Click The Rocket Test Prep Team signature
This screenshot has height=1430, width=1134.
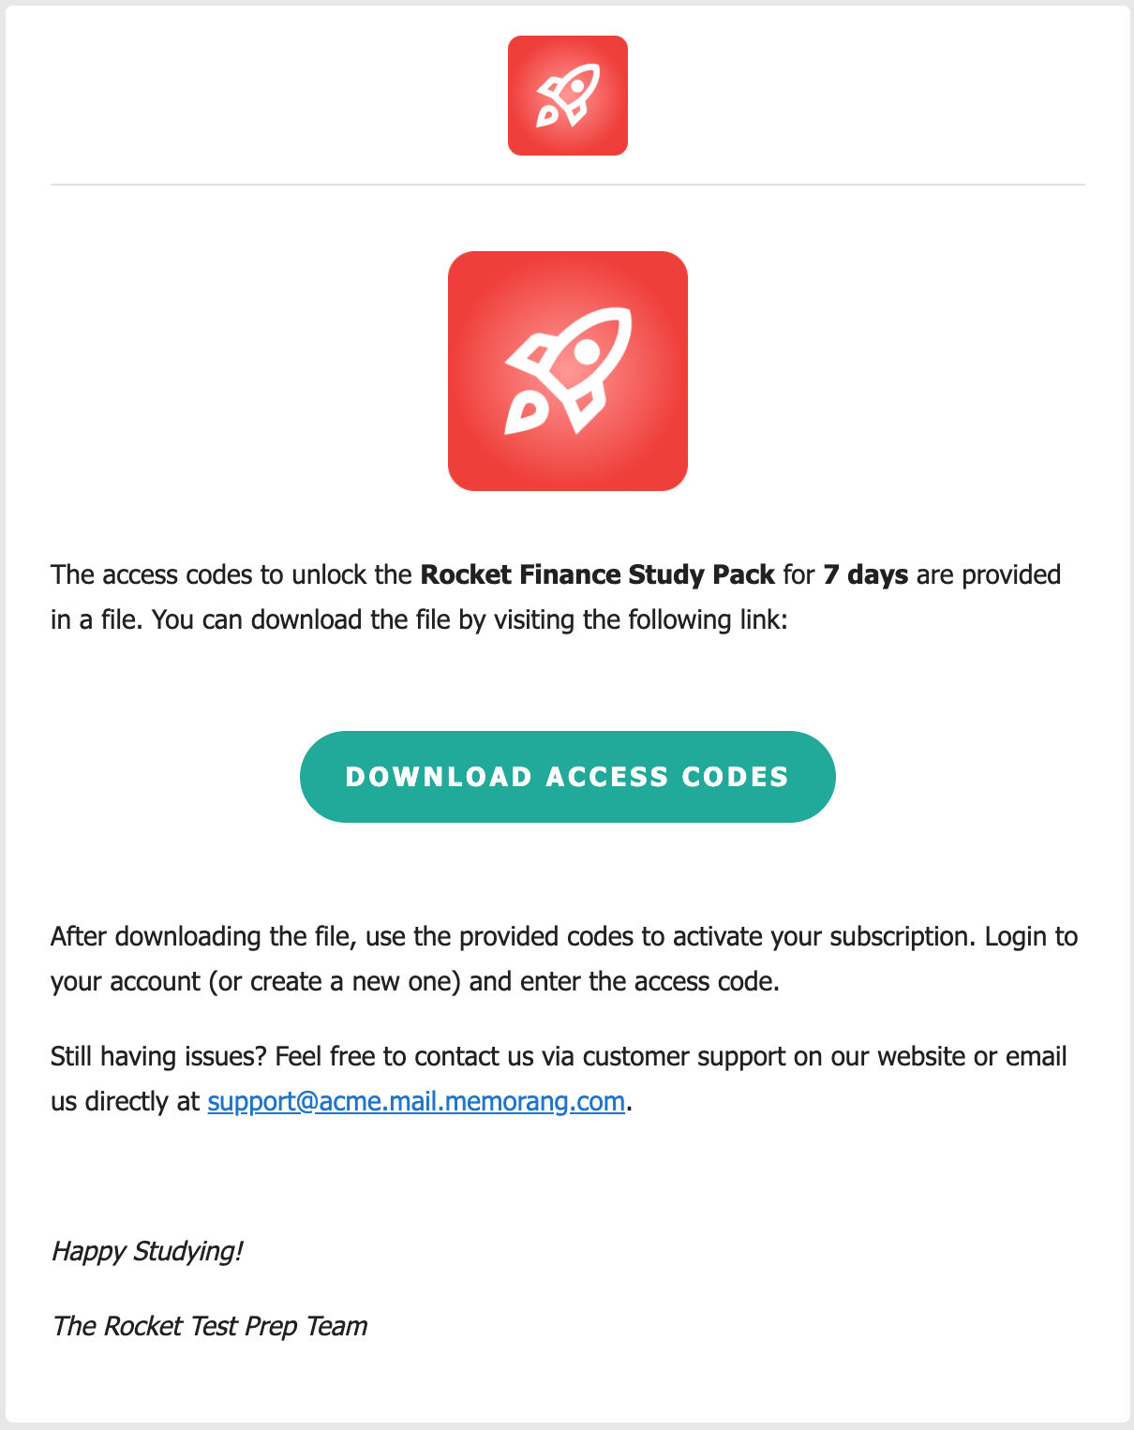point(209,1326)
